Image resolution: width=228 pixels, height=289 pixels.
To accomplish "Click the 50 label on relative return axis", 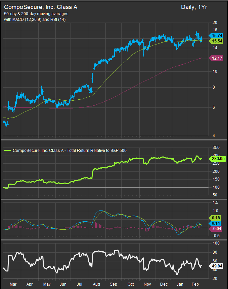I will pyautogui.click(x=215, y=195).
